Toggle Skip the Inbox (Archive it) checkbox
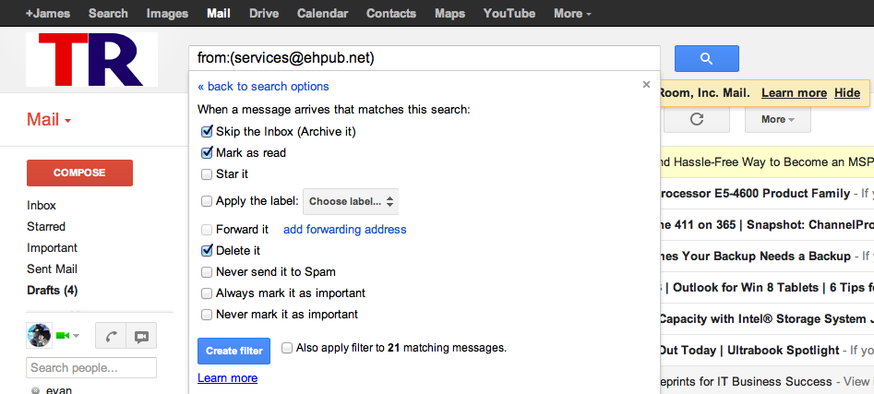 tap(207, 132)
